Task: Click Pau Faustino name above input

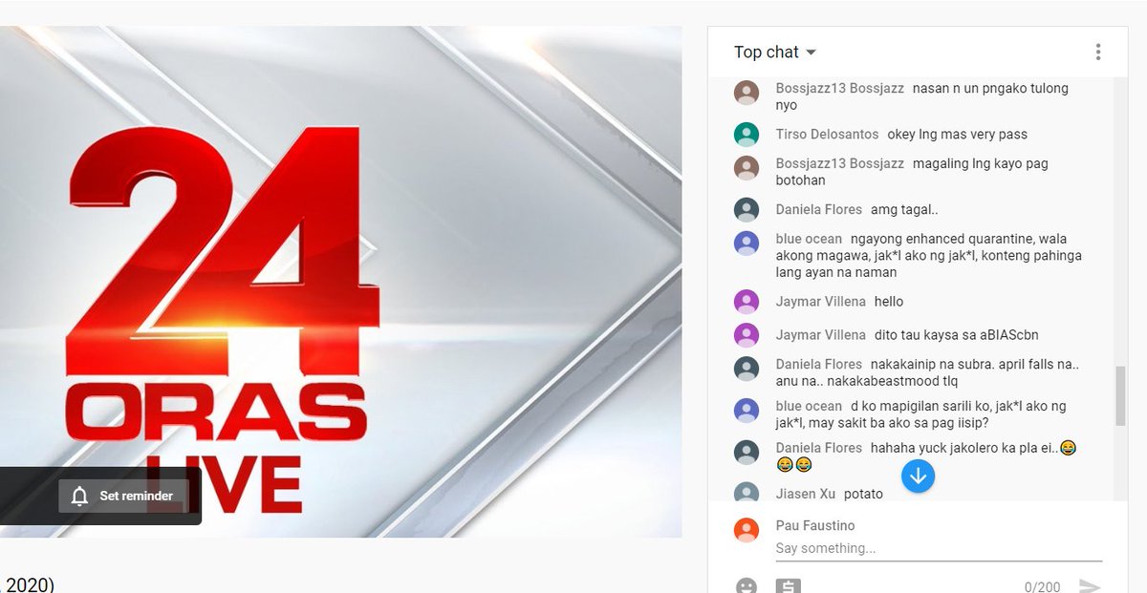Action: pos(815,525)
